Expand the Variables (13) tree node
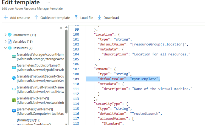 [5, 41]
